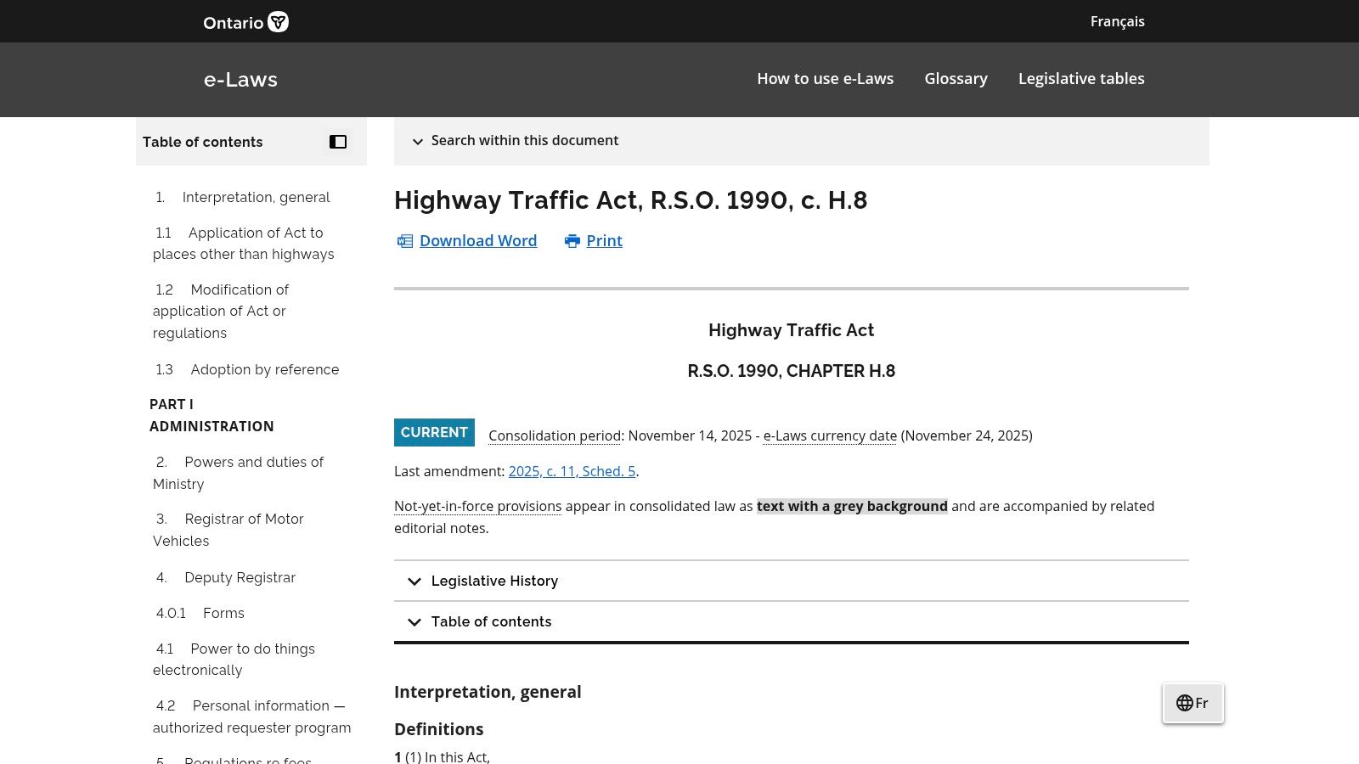
Task: Jump to 2. Powers and duties of Ministry
Action: tap(238, 473)
